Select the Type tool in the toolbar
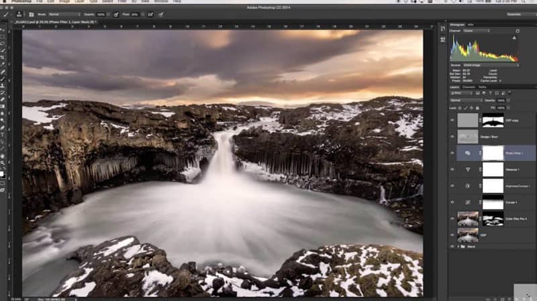537x301 pixels. (3, 134)
